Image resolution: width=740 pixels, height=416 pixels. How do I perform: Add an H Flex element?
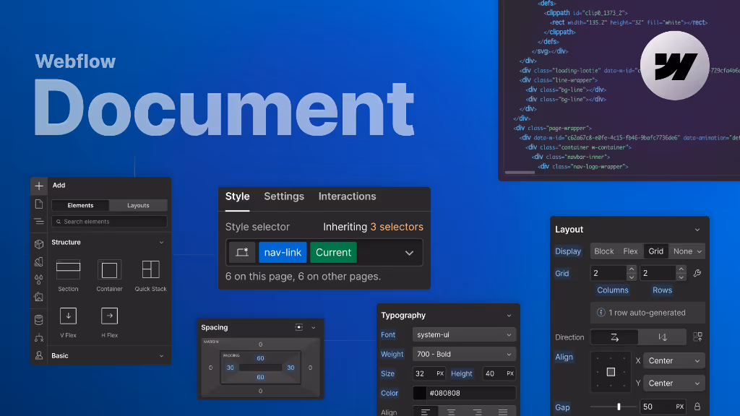(110, 322)
